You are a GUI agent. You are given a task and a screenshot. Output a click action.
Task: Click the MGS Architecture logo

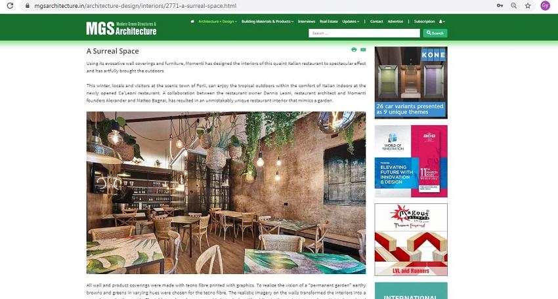click(121, 28)
